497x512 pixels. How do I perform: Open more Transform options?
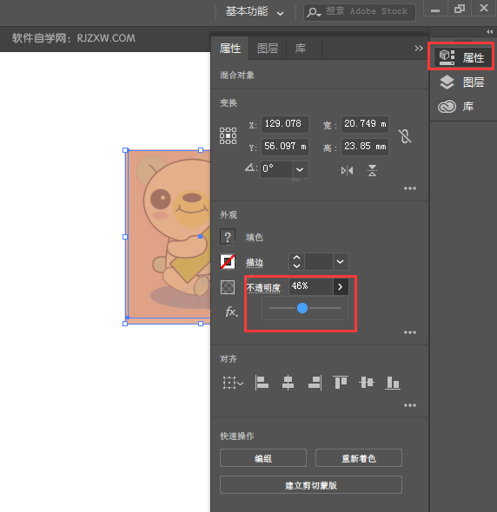coord(410,188)
